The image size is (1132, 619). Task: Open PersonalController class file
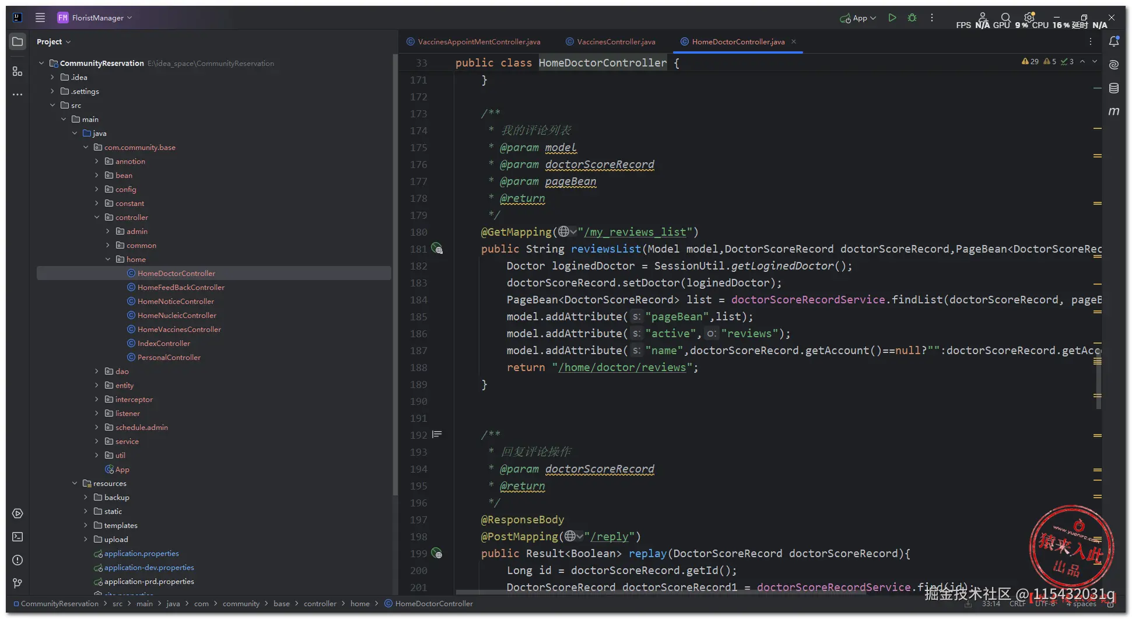click(169, 357)
